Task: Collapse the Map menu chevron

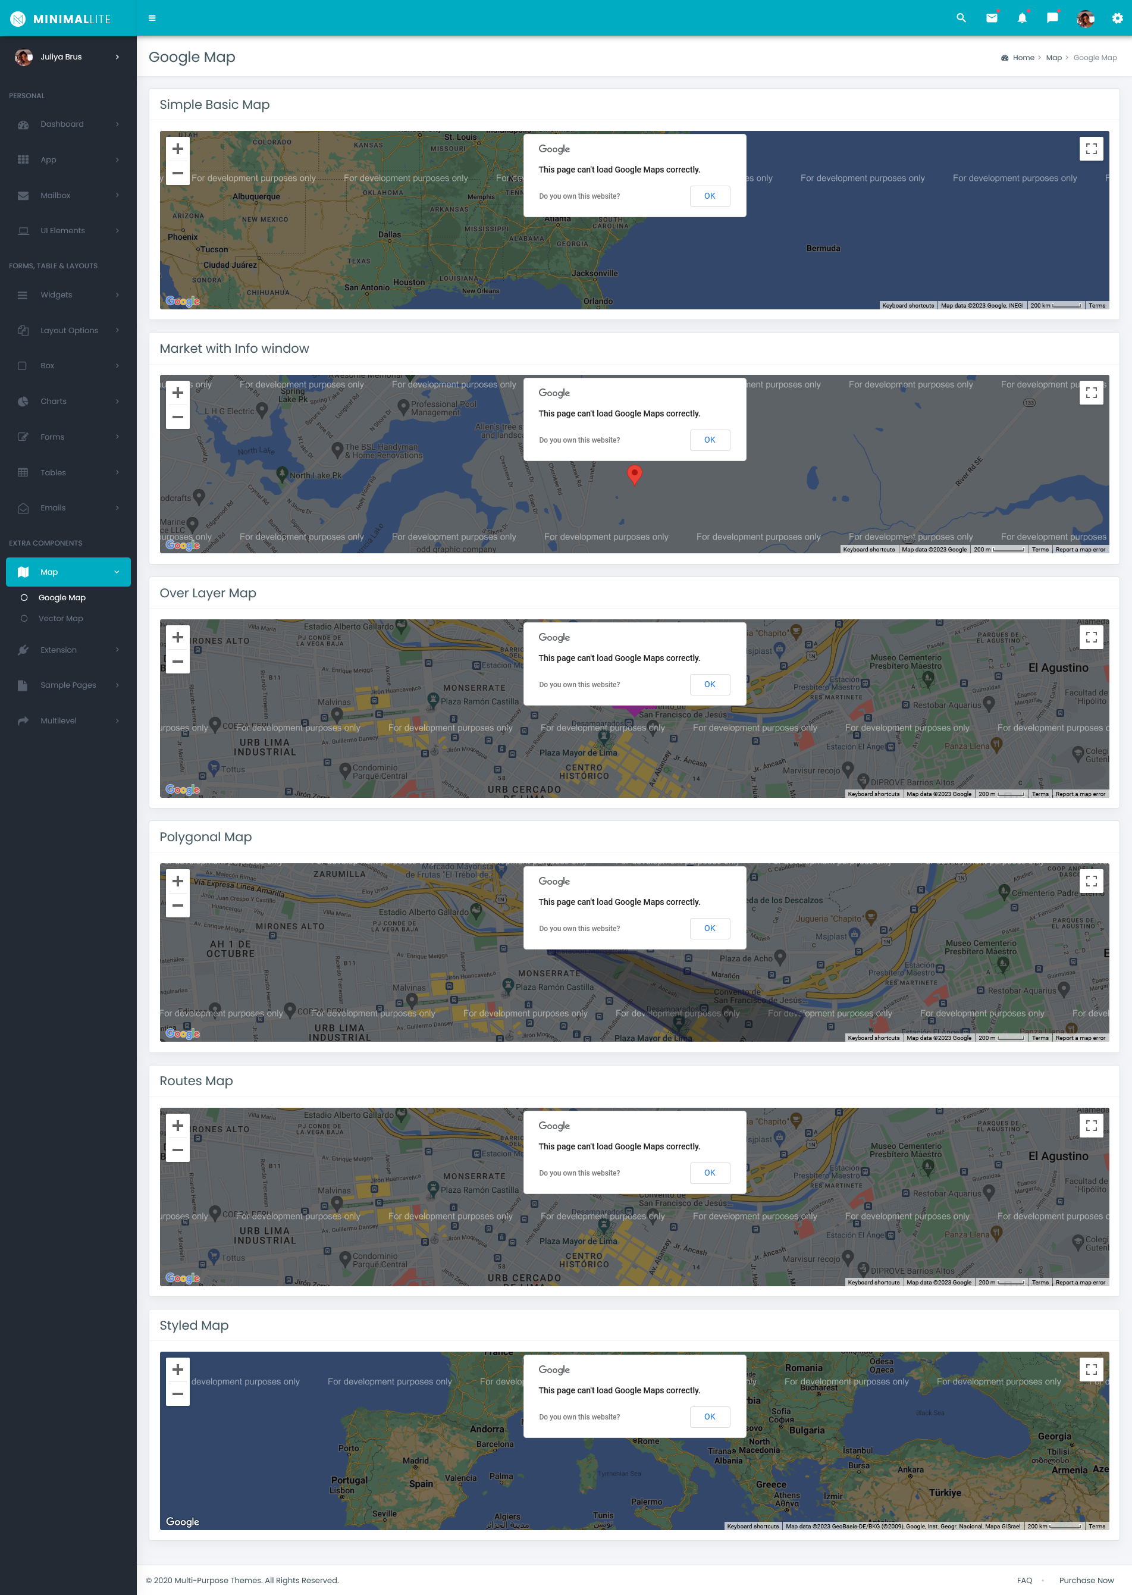Action: pos(117,572)
